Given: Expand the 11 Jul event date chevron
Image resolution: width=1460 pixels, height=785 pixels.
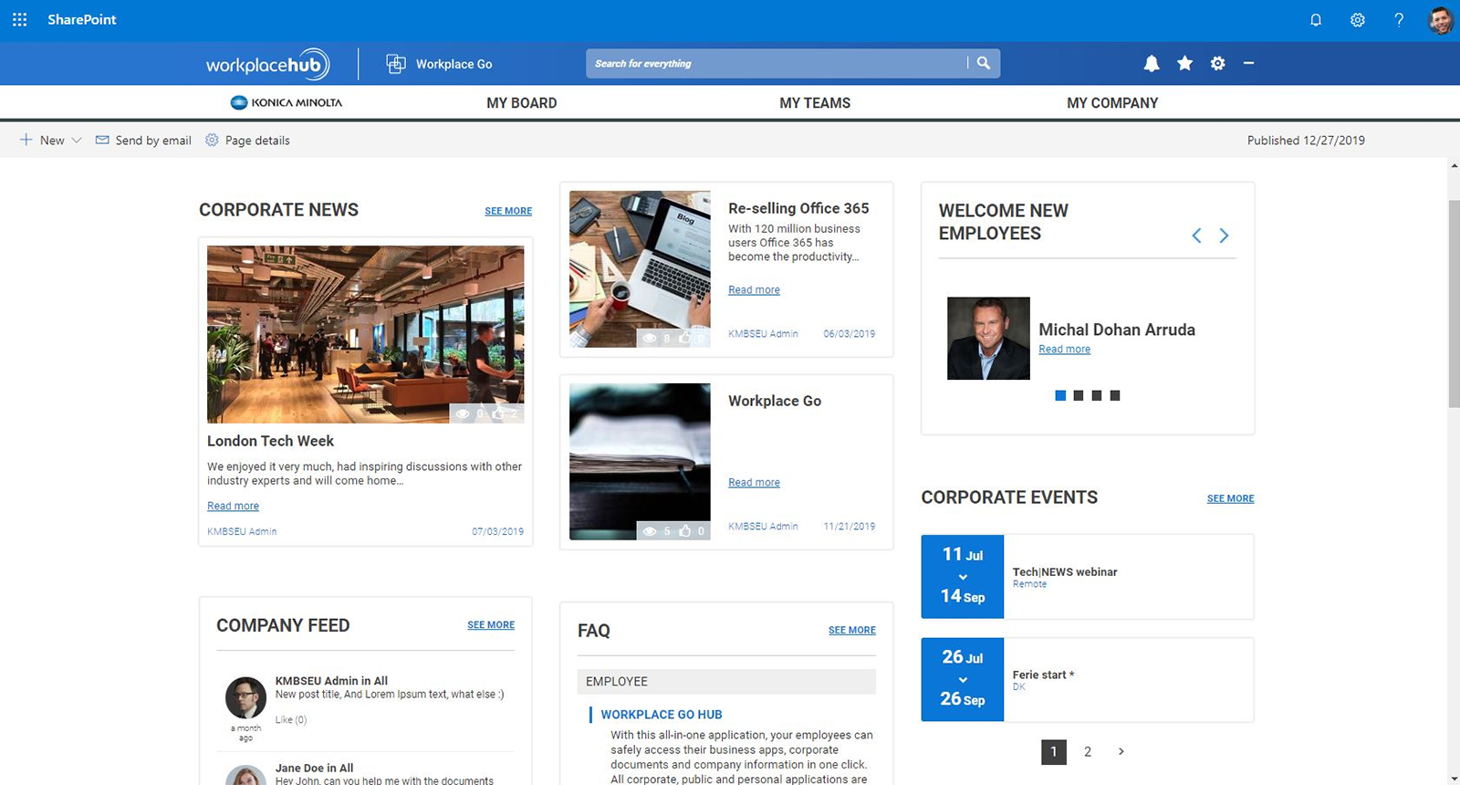Looking at the screenshot, I should [963, 577].
